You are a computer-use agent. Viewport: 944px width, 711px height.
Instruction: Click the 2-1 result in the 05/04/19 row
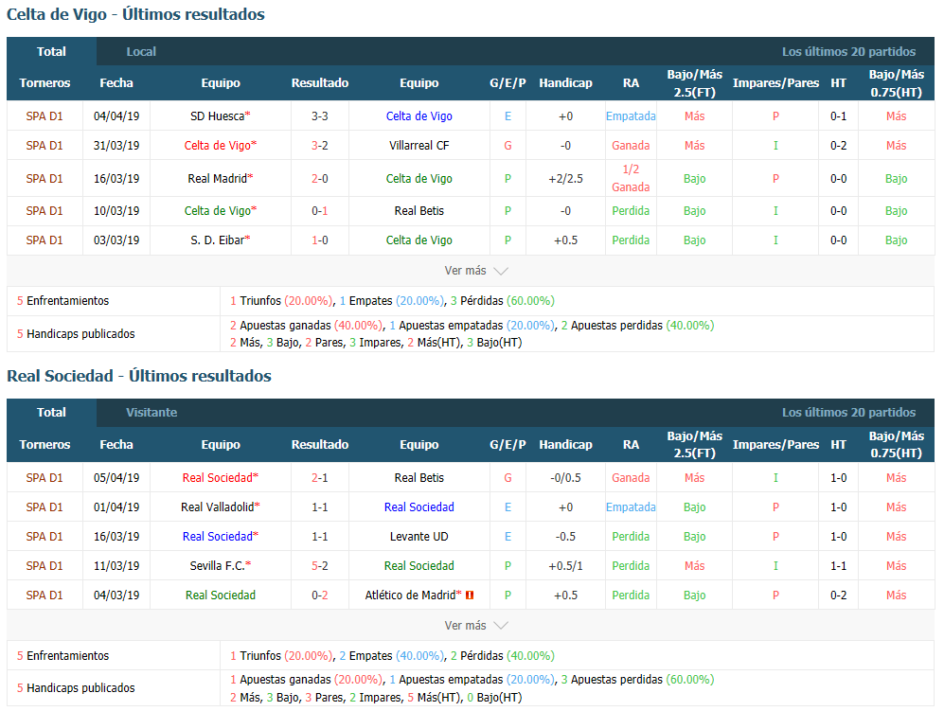(x=320, y=478)
